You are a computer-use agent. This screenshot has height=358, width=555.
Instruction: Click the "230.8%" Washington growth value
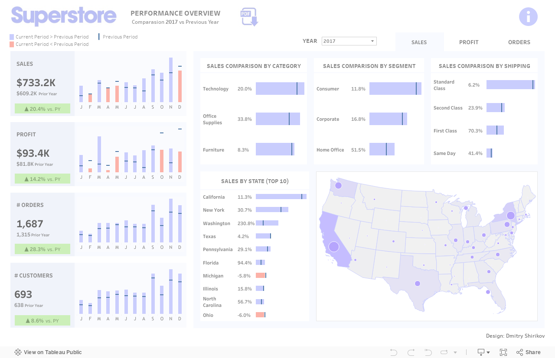(x=246, y=223)
